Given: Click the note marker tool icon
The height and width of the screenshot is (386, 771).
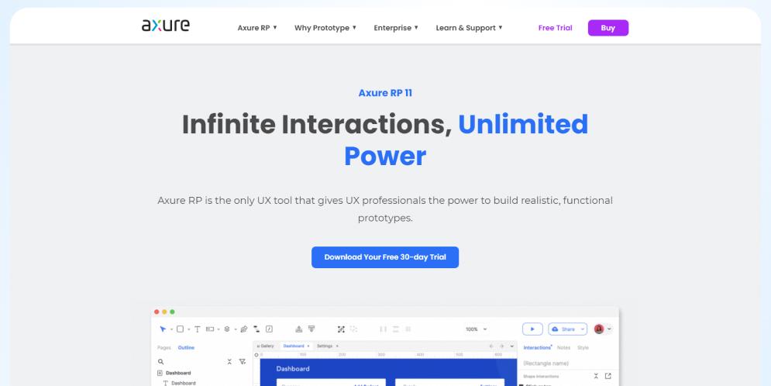Looking at the screenshot, I should pyautogui.click(x=269, y=329).
